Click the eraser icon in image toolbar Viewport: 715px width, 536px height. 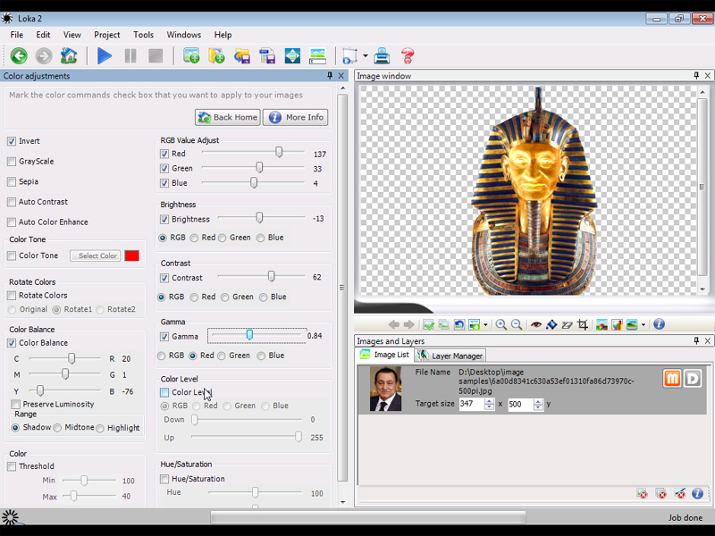(567, 324)
